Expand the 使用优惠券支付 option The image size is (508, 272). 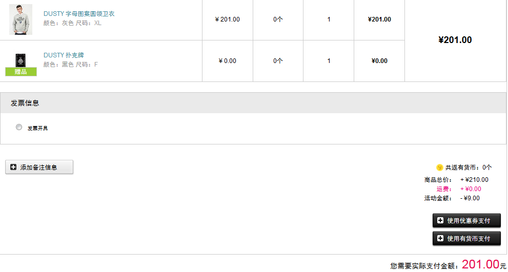point(466,220)
